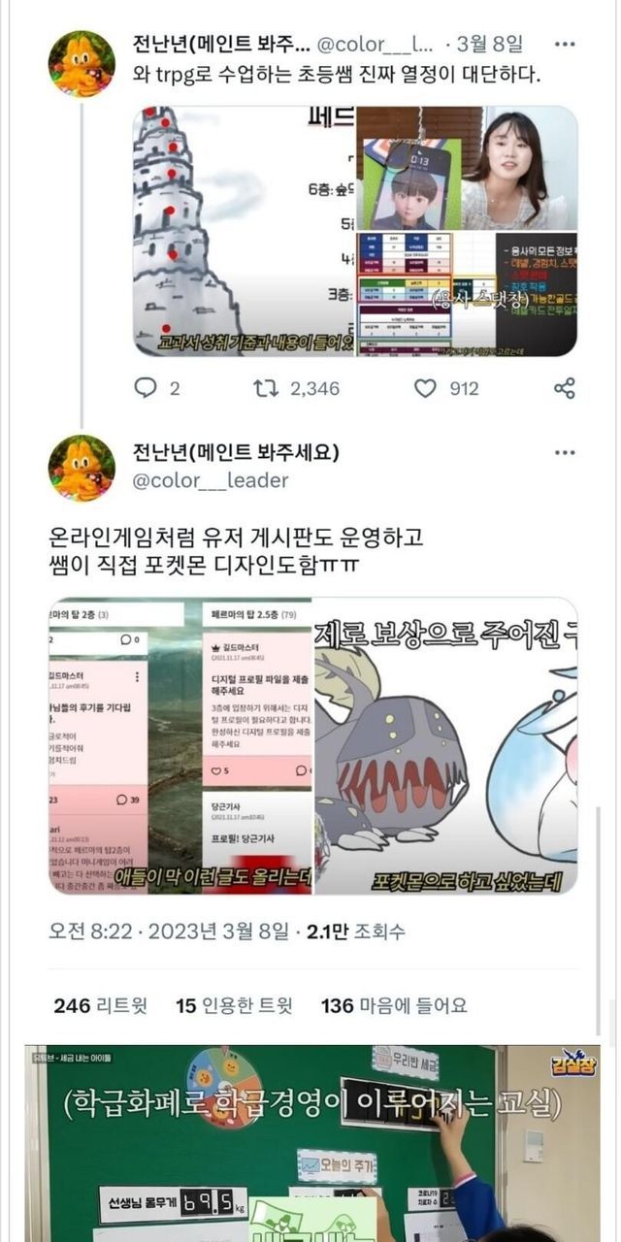Open the Pokemon design drawing image
Screen dimensions: 621x1242
(x=445, y=746)
